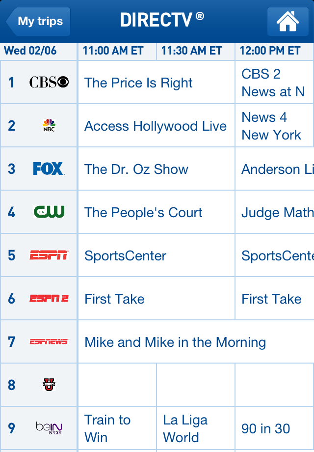This screenshot has width=314, height=452.
Task: Select the beIN Sport channel logo
Action: [49, 428]
